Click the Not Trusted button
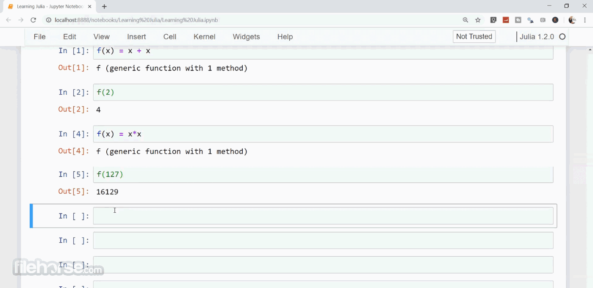593x288 pixels. coord(474,37)
